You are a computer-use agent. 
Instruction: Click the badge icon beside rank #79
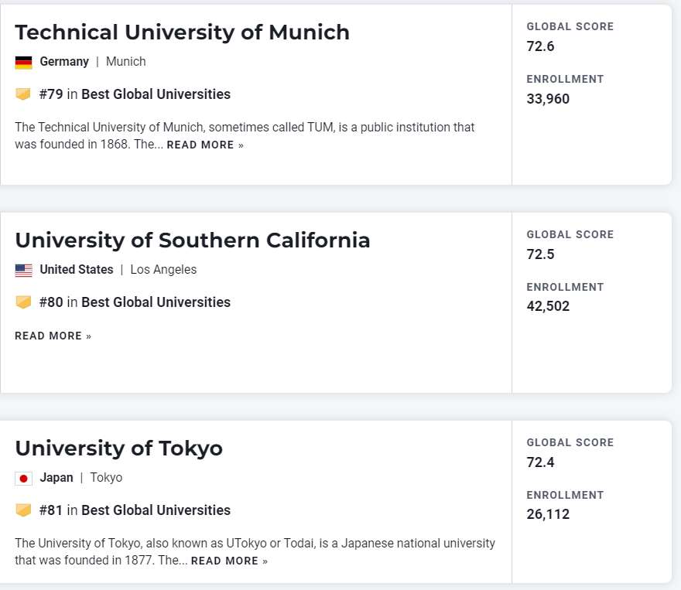pyautogui.click(x=23, y=94)
